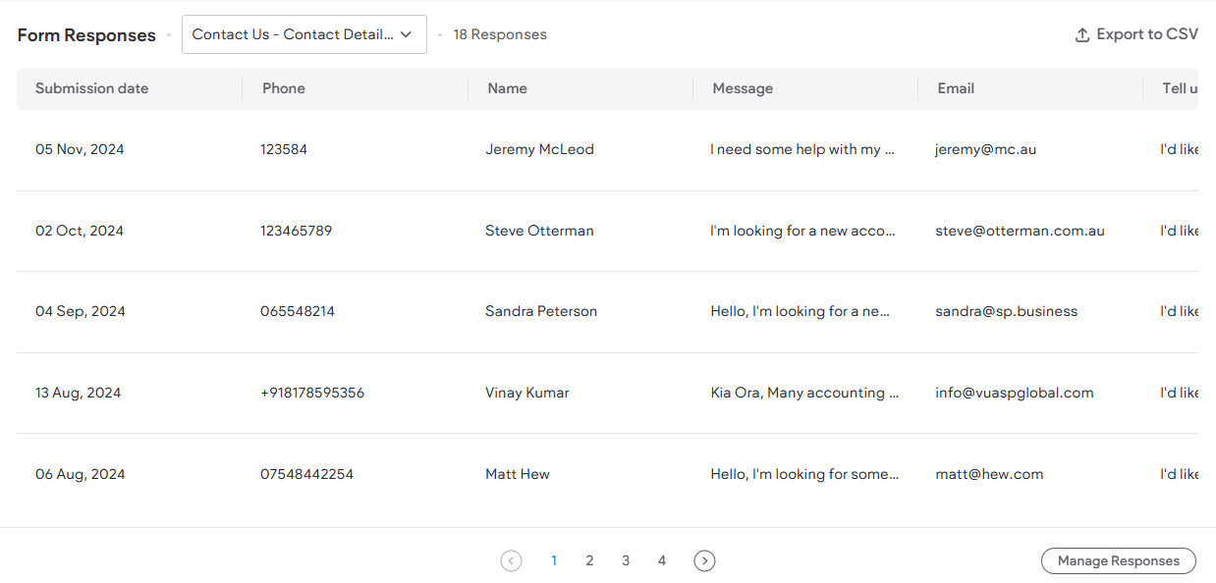Click the Phone column header
This screenshot has height=583, width=1216.
coord(284,88)
